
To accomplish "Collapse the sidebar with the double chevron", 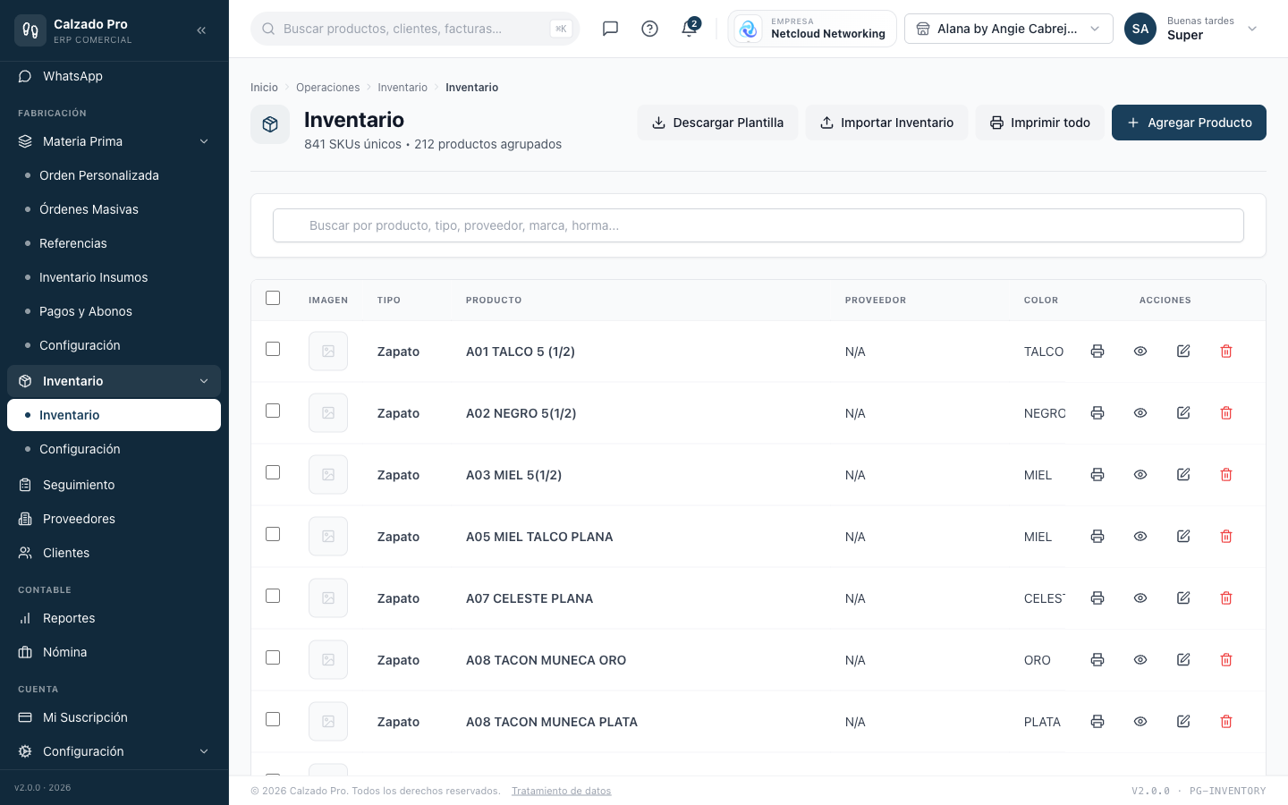I will pos(201,30).
